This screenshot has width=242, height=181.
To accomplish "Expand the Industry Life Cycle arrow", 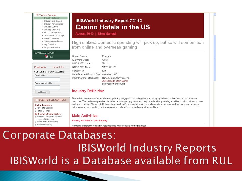I will tap(42, 30).
